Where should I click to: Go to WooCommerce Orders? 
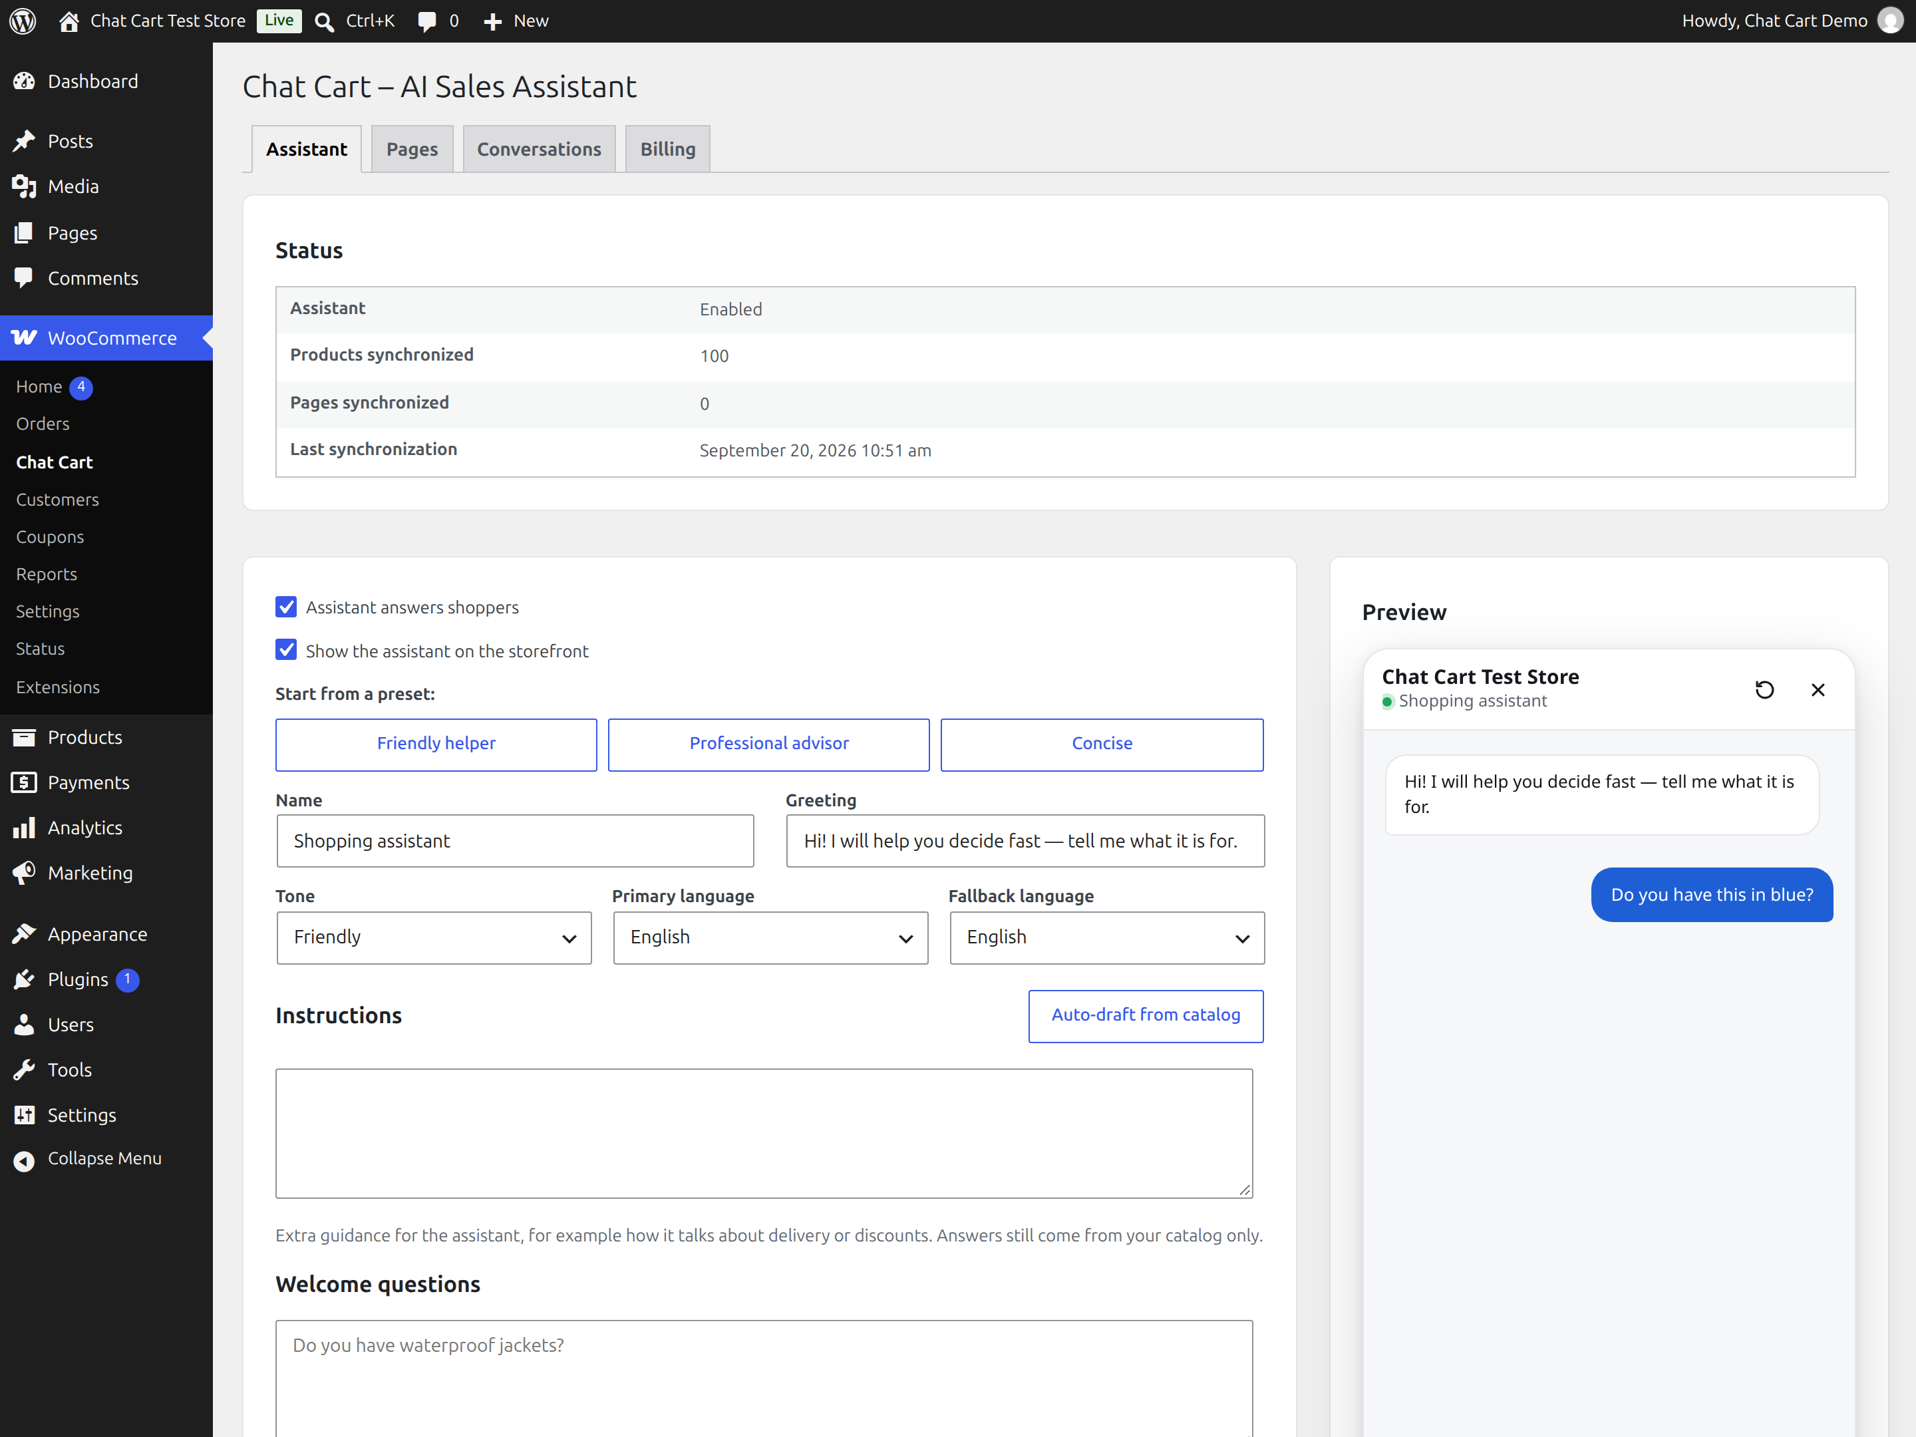(43, 424)
